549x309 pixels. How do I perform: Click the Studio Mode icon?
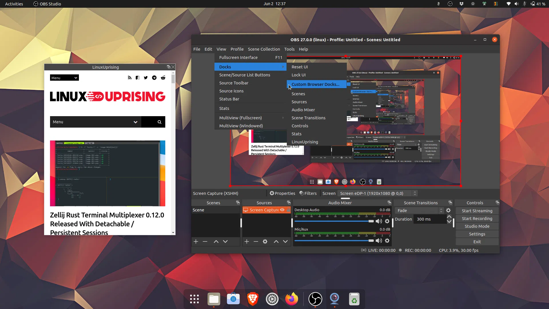tap(477, 226)
